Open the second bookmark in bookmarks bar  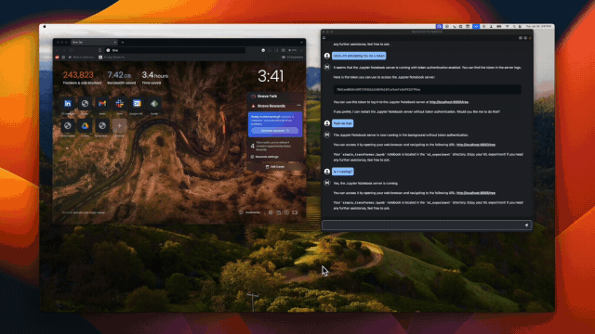[x=63, y=58]
